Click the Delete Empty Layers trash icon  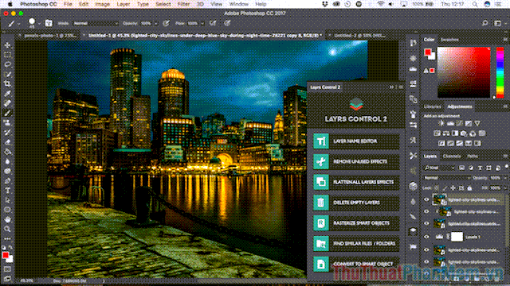pos(321,203)
